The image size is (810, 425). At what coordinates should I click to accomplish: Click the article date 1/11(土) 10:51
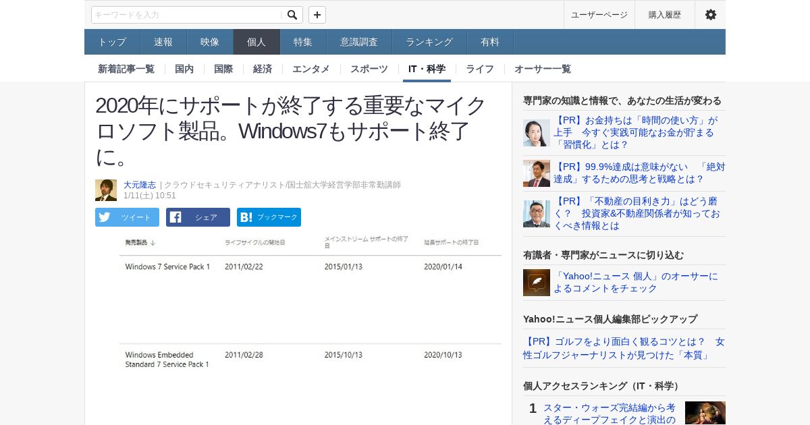click(x=150, y=196)
